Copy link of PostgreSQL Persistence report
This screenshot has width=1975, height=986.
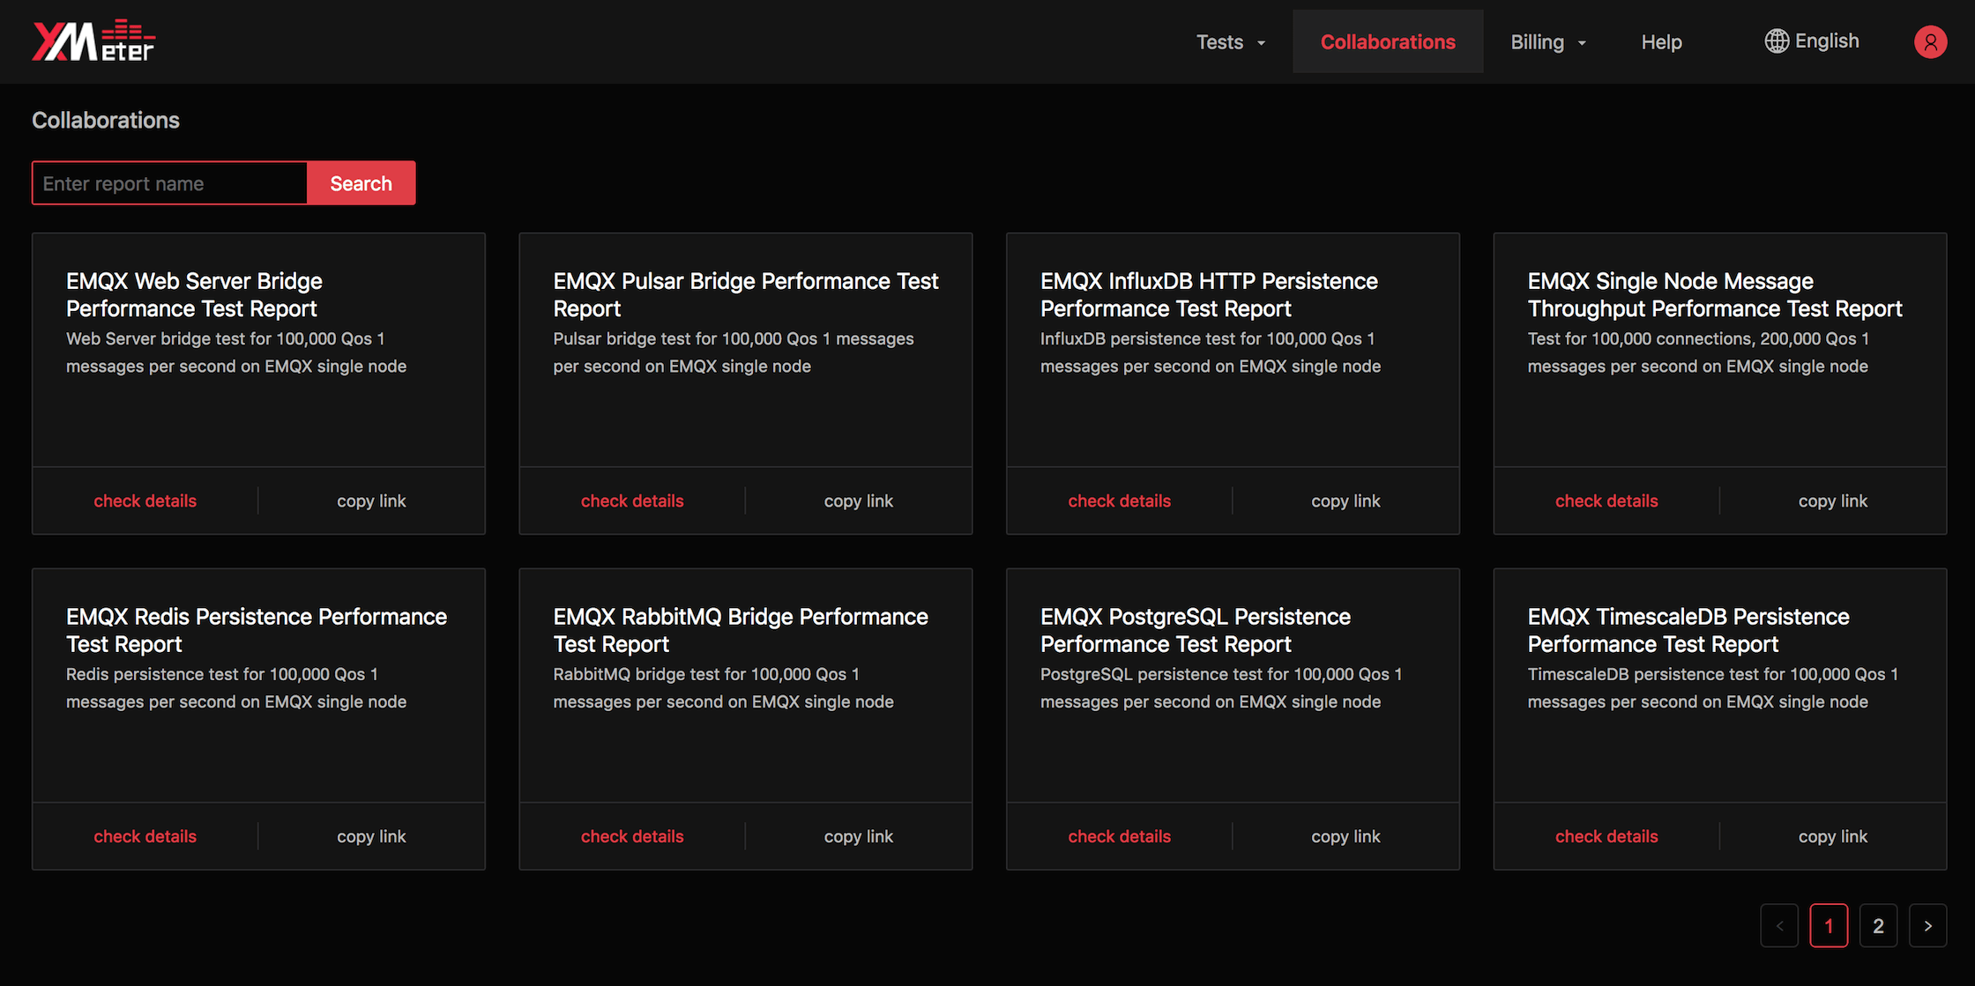1345,836
